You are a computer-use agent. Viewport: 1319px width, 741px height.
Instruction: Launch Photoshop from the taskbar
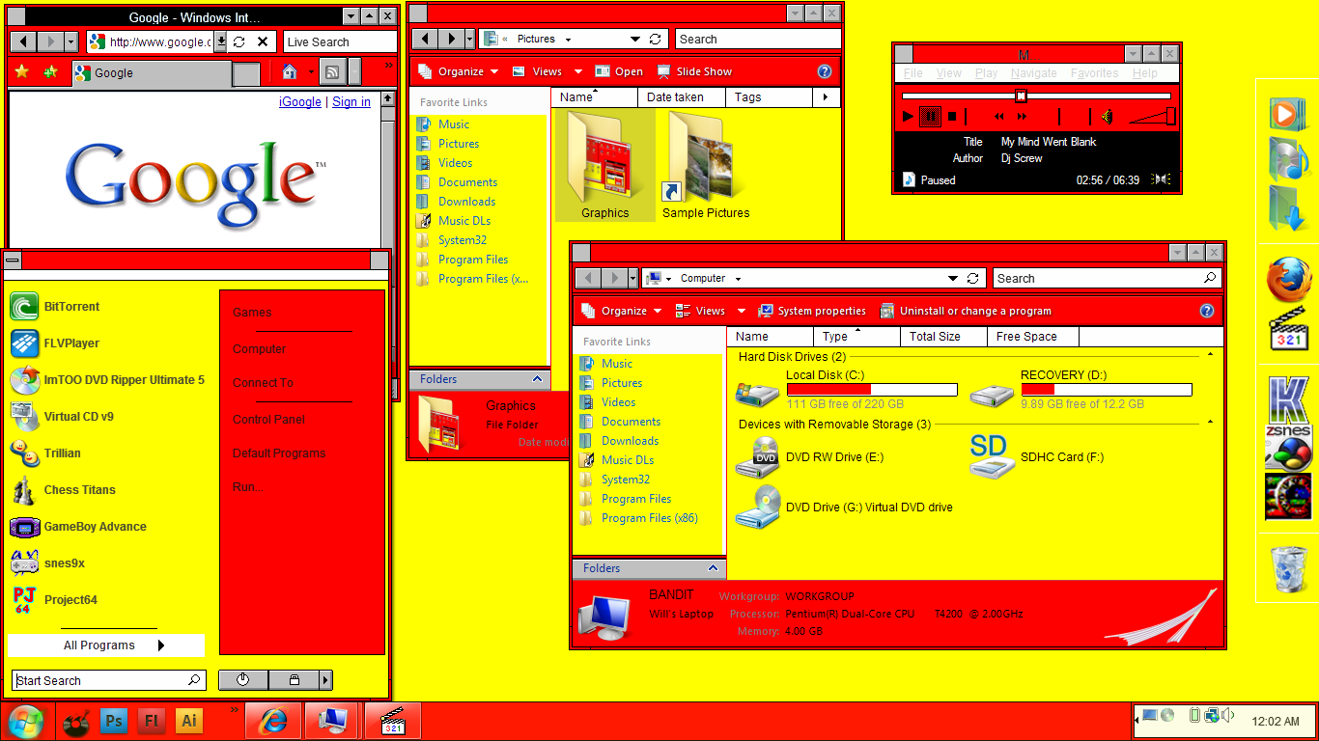coord(113,721)
